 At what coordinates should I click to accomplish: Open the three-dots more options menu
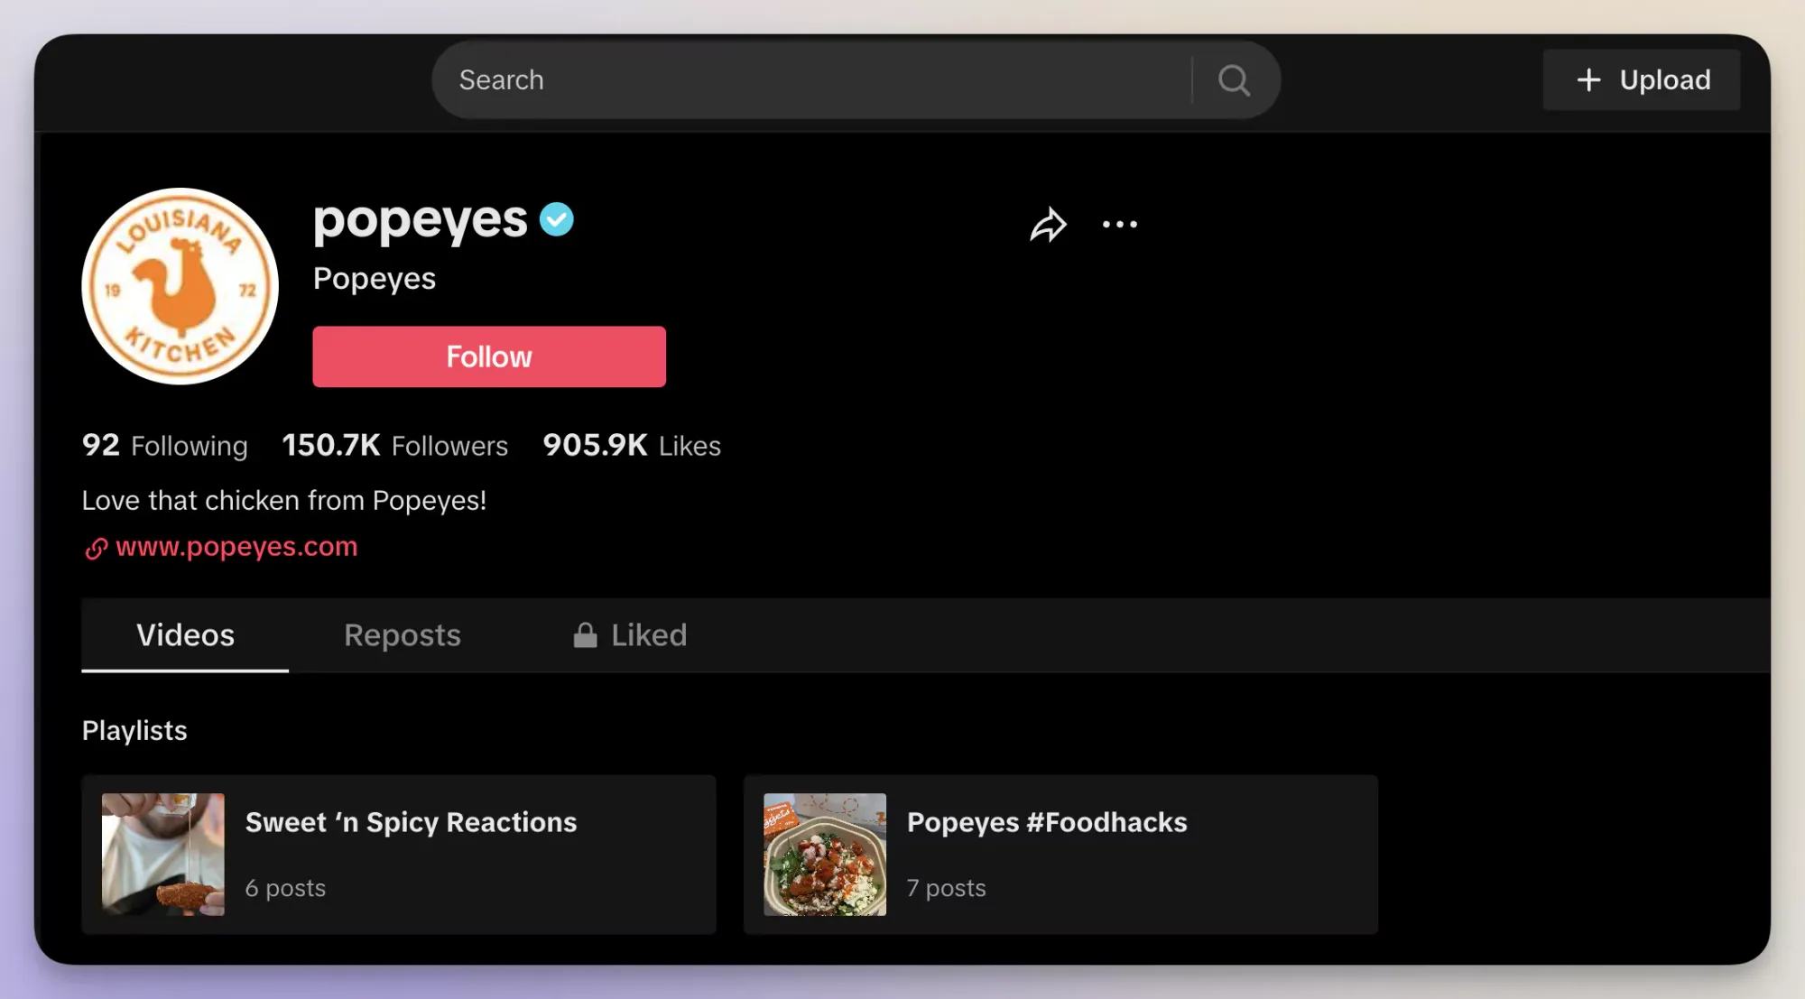click(x=1120, y=225)
